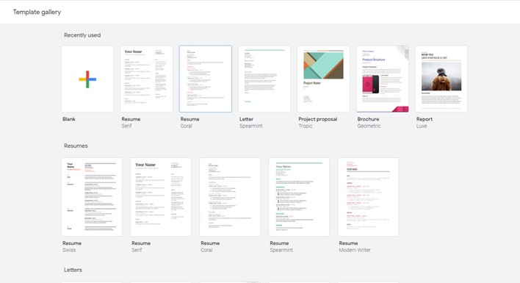Click the 'Geometric' subtitle text
This screenshot has height=283, width=520.
[x=369, y=126]
